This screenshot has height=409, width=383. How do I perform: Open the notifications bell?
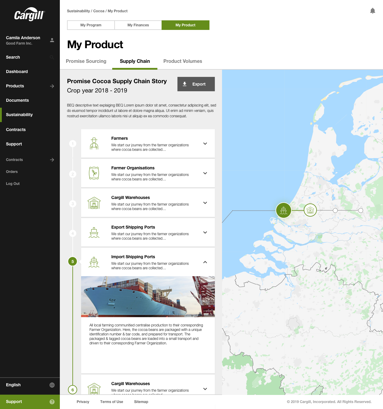(373, 11)
